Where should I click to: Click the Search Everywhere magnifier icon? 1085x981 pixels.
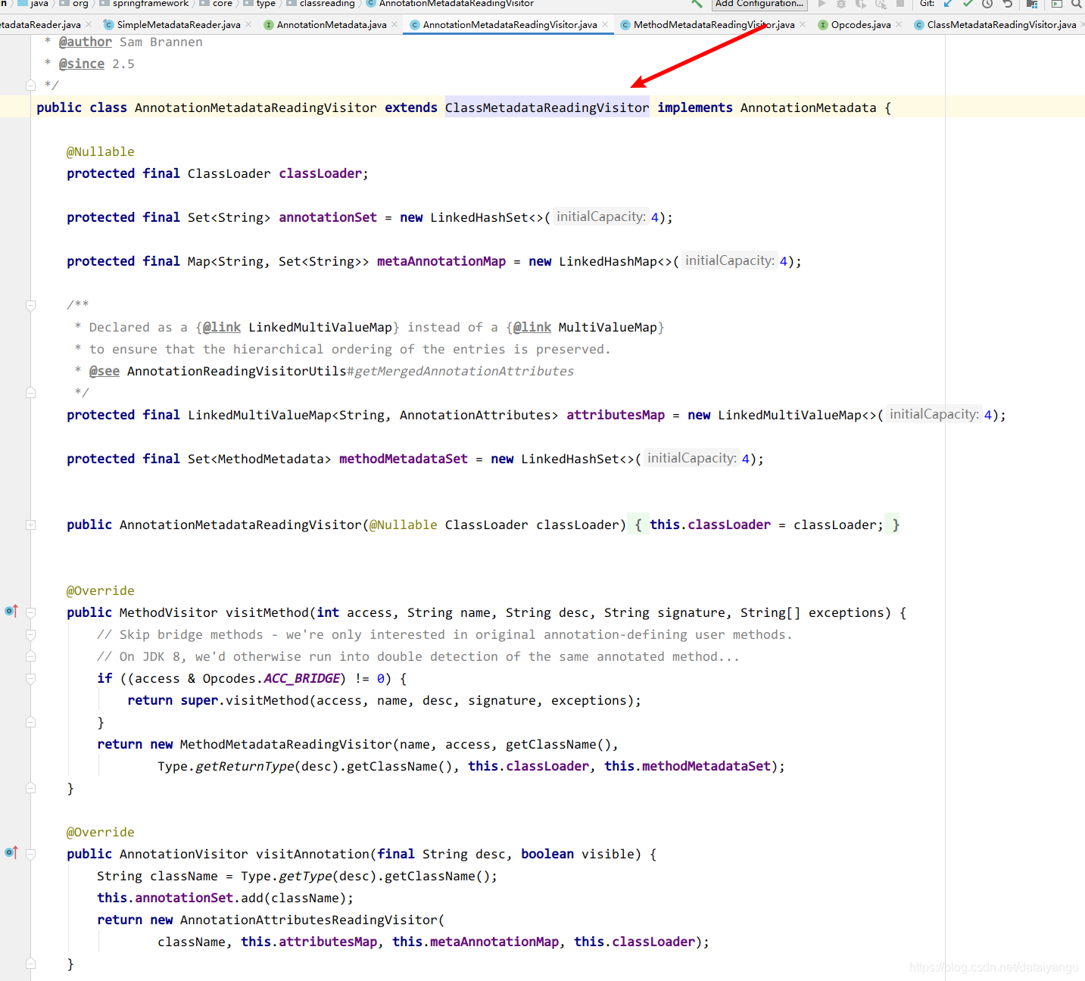coord(1076,4)
